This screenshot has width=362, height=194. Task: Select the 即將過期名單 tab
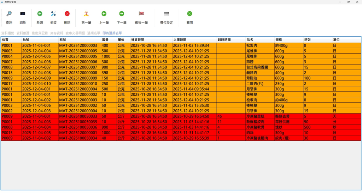112,33
